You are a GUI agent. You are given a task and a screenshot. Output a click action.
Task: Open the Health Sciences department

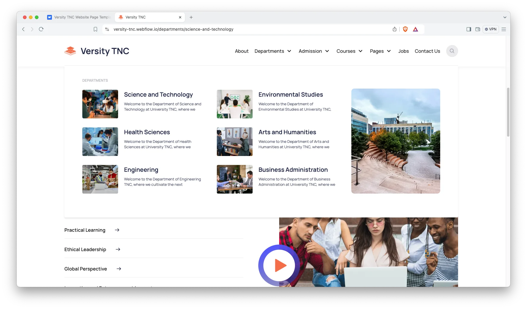pyautogui.click(x=147, y=132)
